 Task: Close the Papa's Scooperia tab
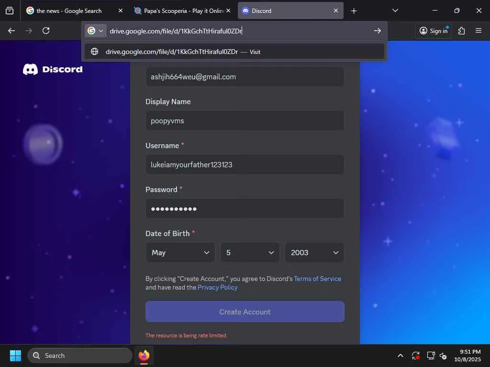click(x=228, y=11)
